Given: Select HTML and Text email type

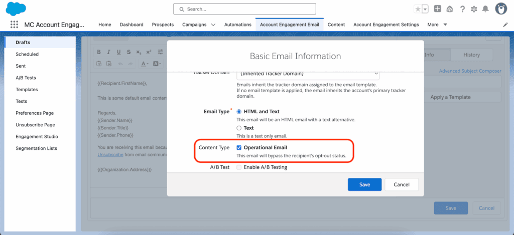Looking at the screenshot, I should click(x=239, y=112).
